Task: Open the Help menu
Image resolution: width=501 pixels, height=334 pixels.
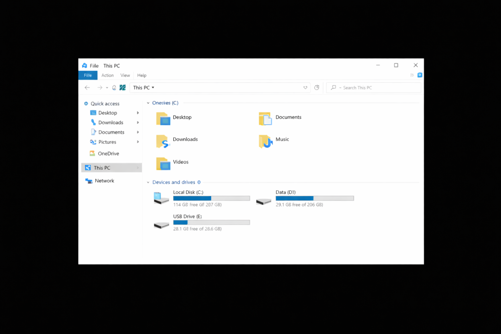Action: [141, 75]
